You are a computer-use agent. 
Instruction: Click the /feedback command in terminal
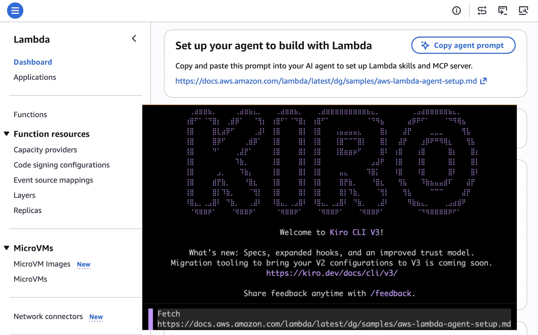point(391,294)
